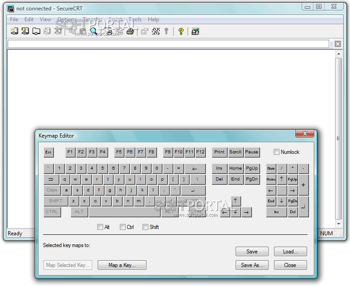Select the F5 key on the keymap
Screen dimensions: 350x286
click(119, 152)
